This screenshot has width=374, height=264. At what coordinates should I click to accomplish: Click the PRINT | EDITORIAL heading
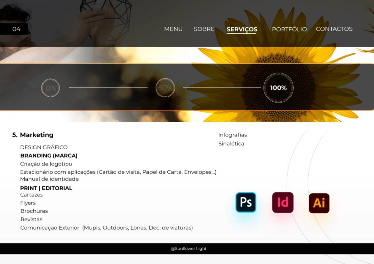46,188
